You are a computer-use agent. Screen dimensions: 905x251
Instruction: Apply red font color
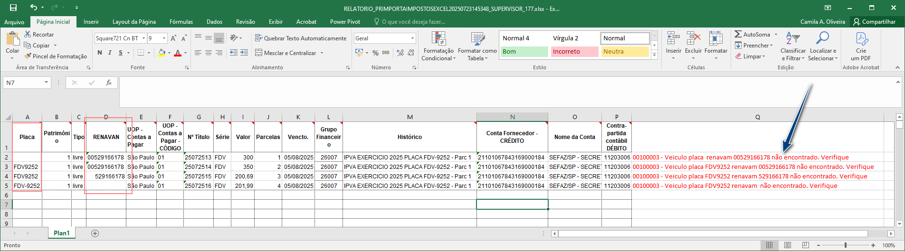(x=178, y=53)
